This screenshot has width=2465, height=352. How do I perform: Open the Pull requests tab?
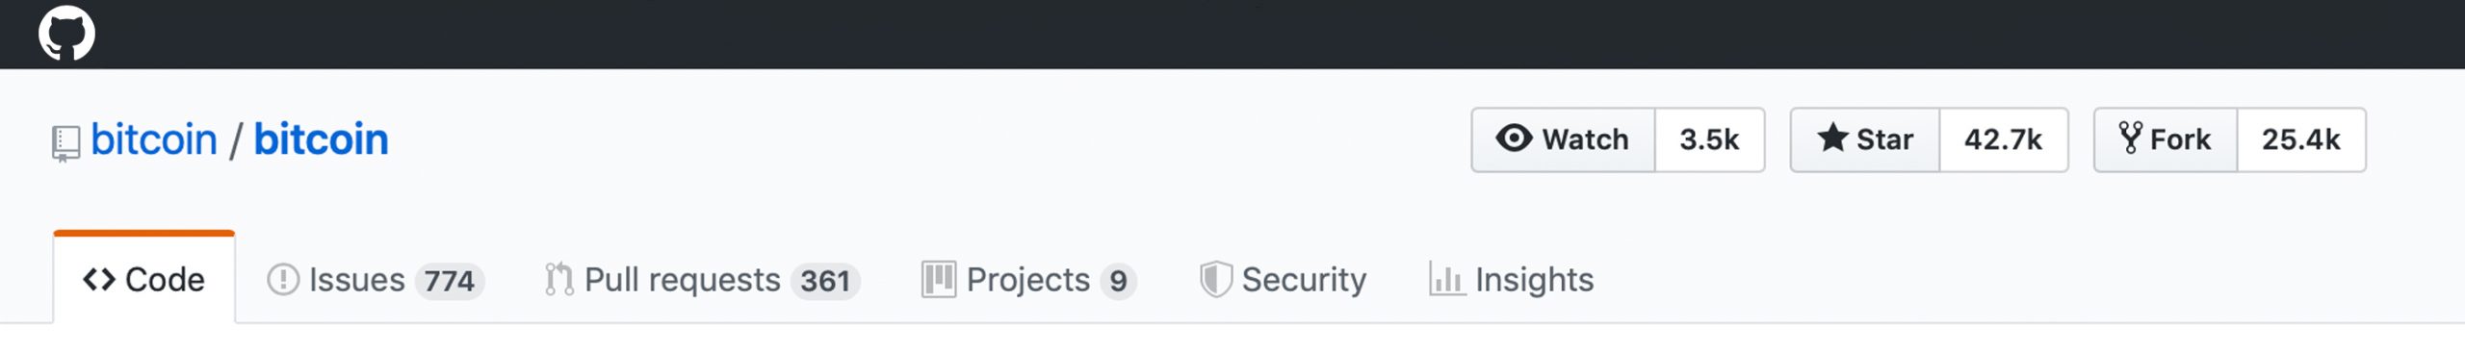click(702, 280)
